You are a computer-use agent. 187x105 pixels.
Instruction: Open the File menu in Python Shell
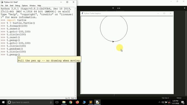coord(2,6)
